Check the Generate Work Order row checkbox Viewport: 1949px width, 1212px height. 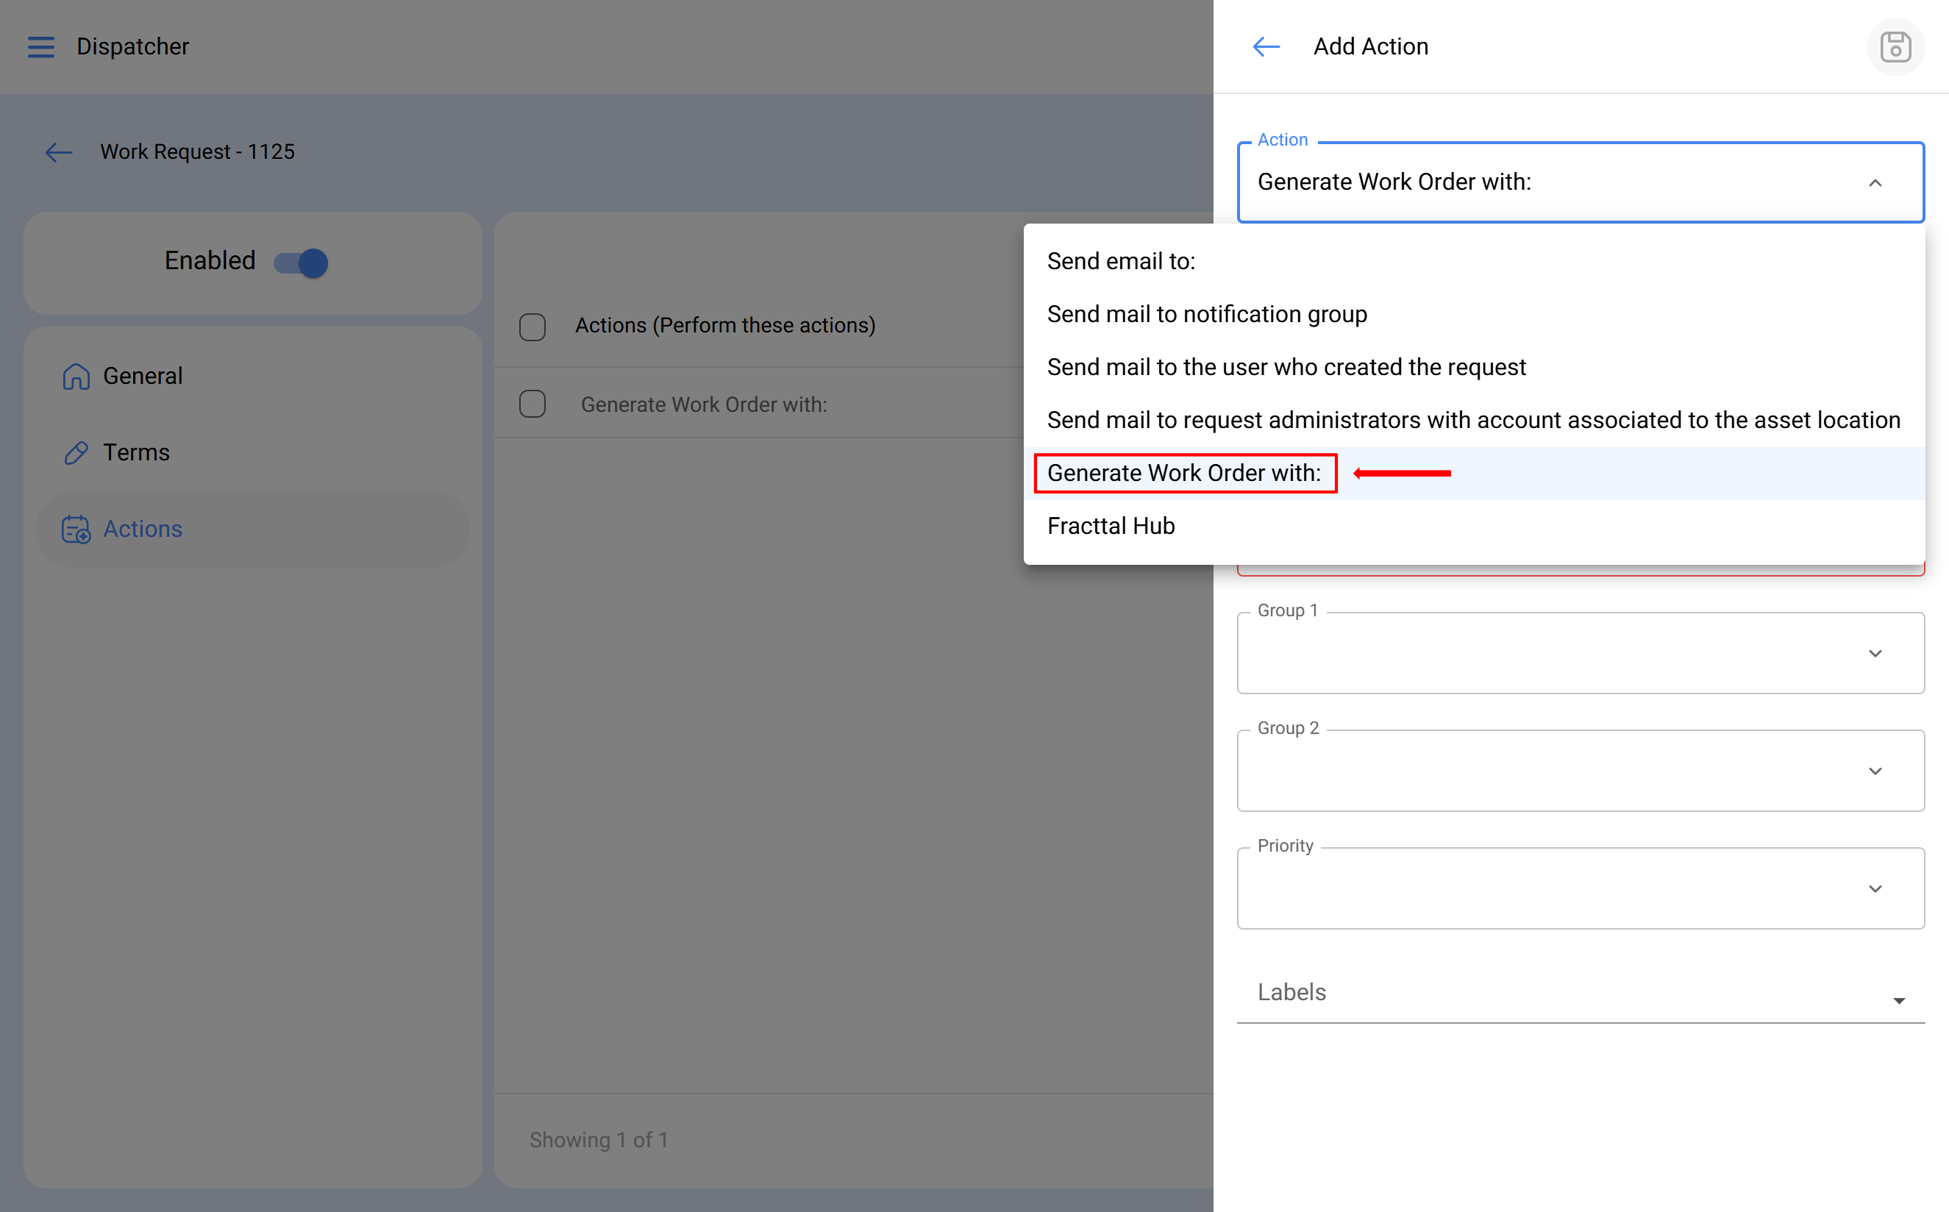pos(532,404)
